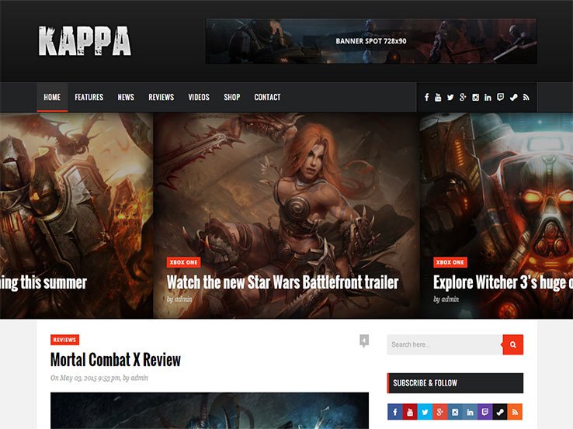The height and width of the screenshot is (429, 573).
Task: Open the YouTube icon in the navigation bar
Action: point(438,97)
